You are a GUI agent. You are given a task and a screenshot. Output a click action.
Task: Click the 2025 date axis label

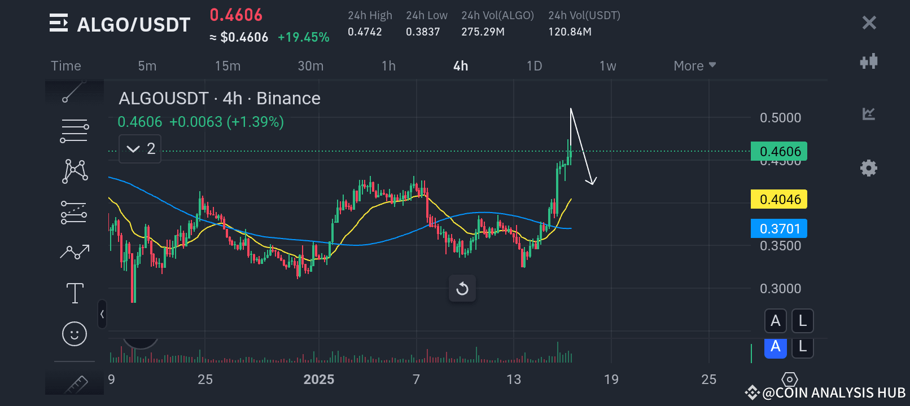coord(319,379)
